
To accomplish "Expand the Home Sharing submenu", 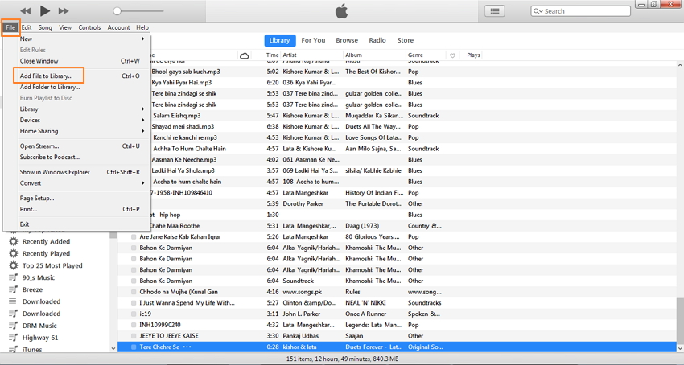I will (82, 131).
